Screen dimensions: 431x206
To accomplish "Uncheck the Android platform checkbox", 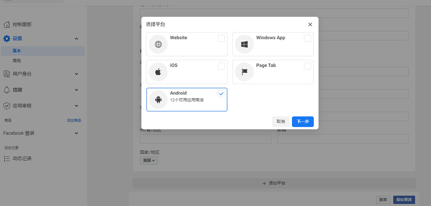I will click(x=221, y=94).
